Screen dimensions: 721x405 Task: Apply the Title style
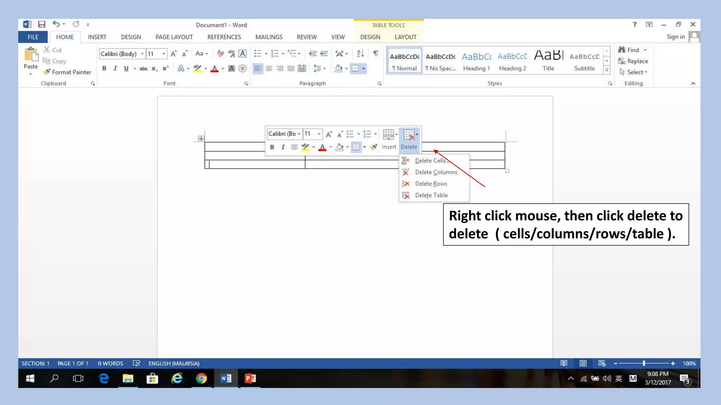coord(548,61)
